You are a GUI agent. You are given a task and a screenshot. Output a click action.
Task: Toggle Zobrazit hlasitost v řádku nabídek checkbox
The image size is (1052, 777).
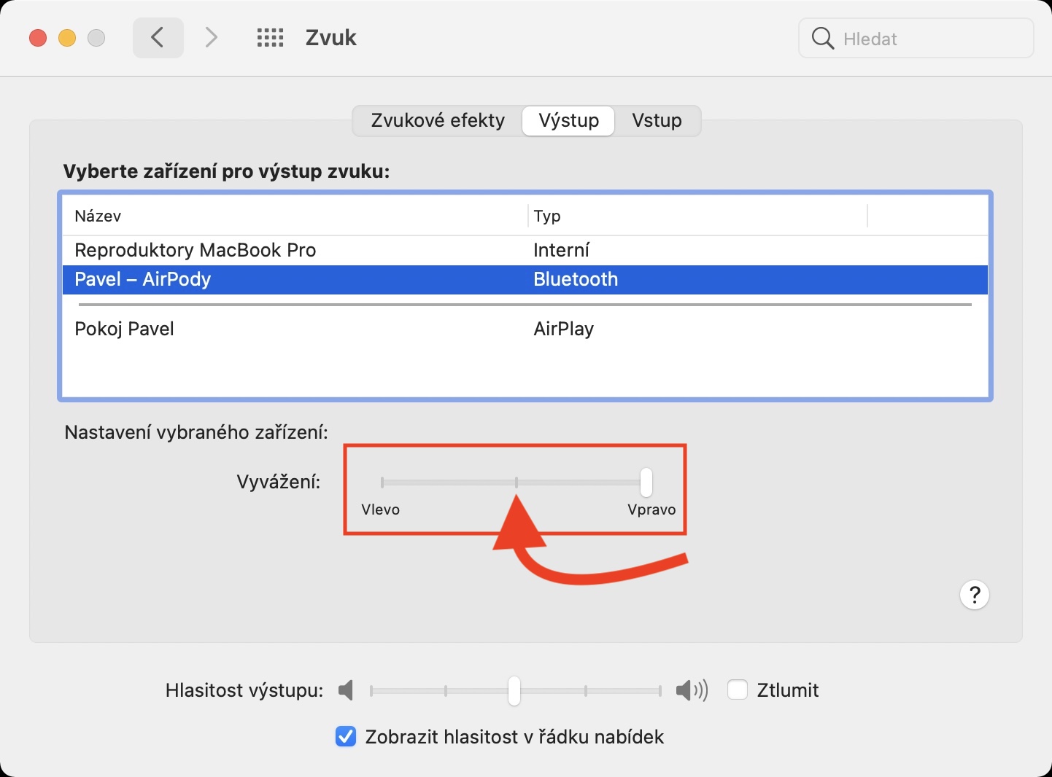(346, 737)
